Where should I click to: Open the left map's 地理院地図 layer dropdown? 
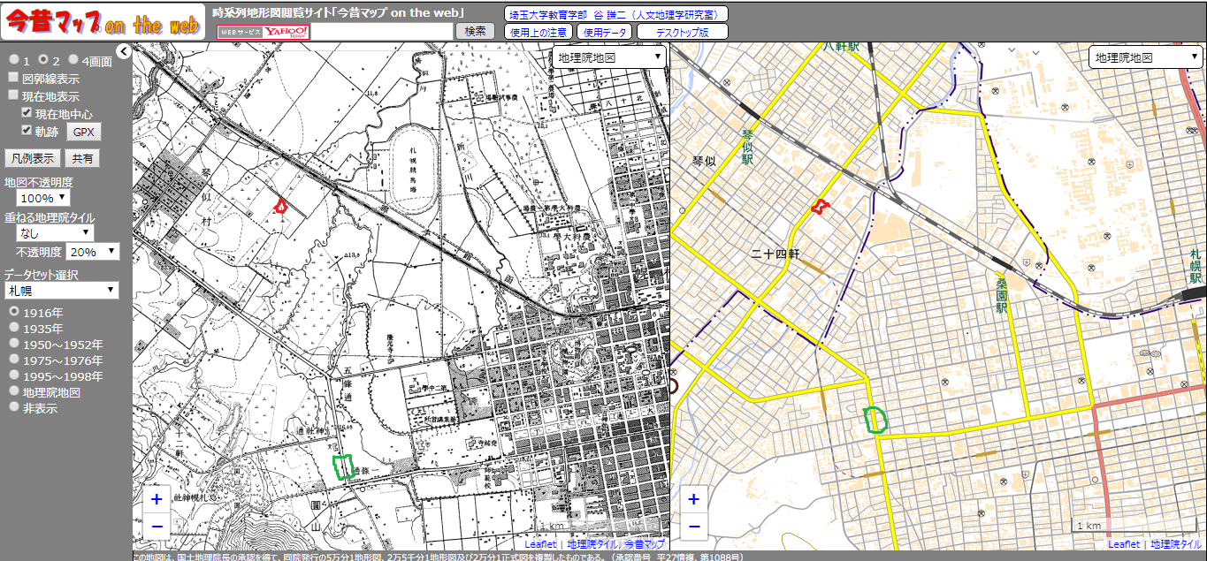pyautogui.click(x=608, y=57)
